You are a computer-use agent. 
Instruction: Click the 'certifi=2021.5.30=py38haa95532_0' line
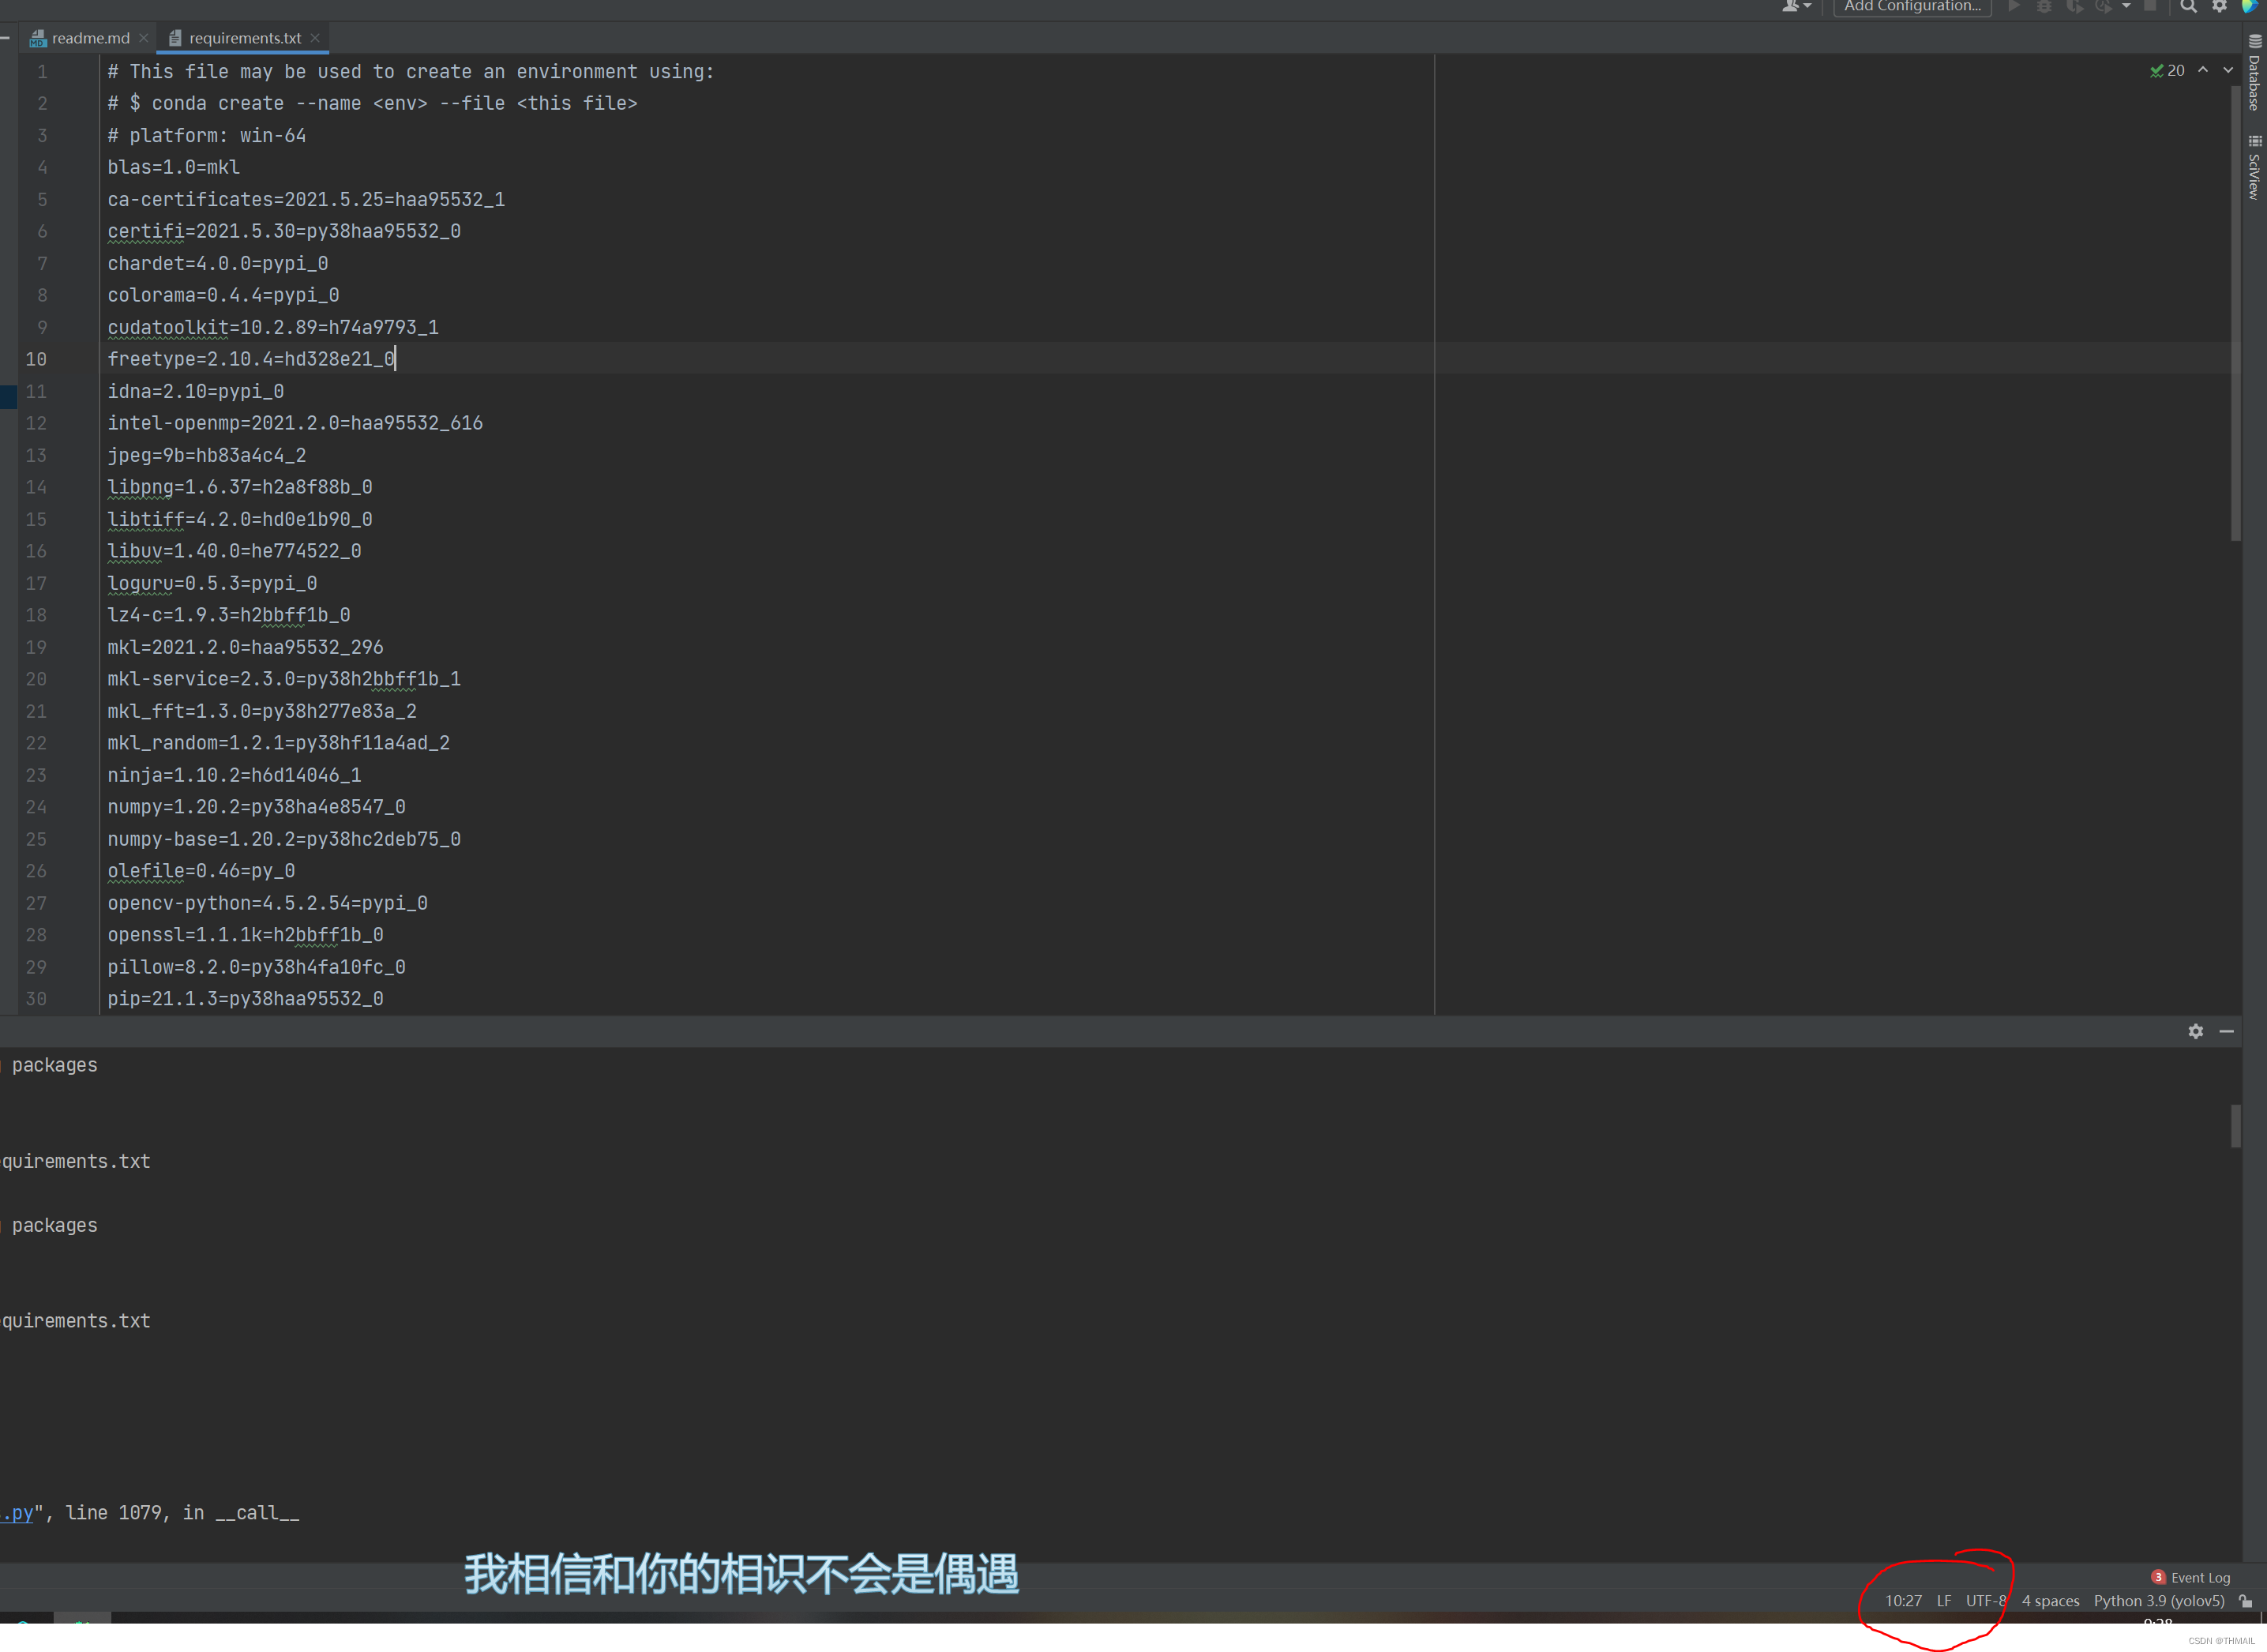click(284, 231)
